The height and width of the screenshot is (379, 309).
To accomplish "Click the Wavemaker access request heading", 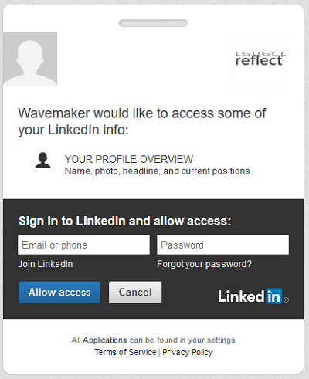I will point(142,121).
